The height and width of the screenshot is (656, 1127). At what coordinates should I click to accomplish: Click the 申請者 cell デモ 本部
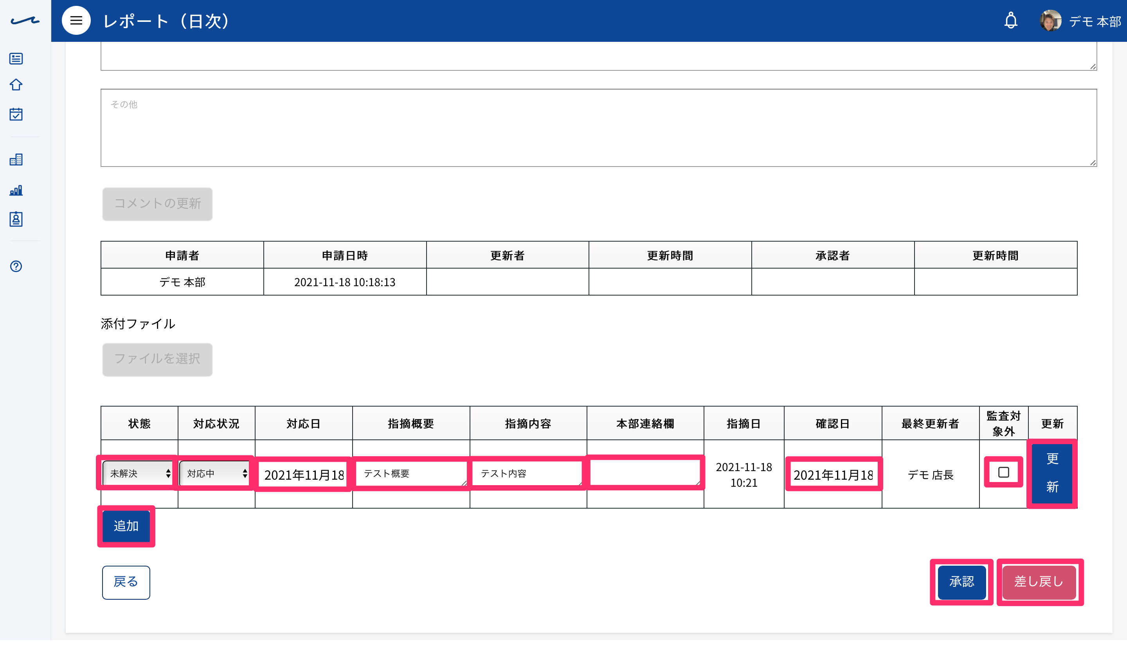click(182, 282)
